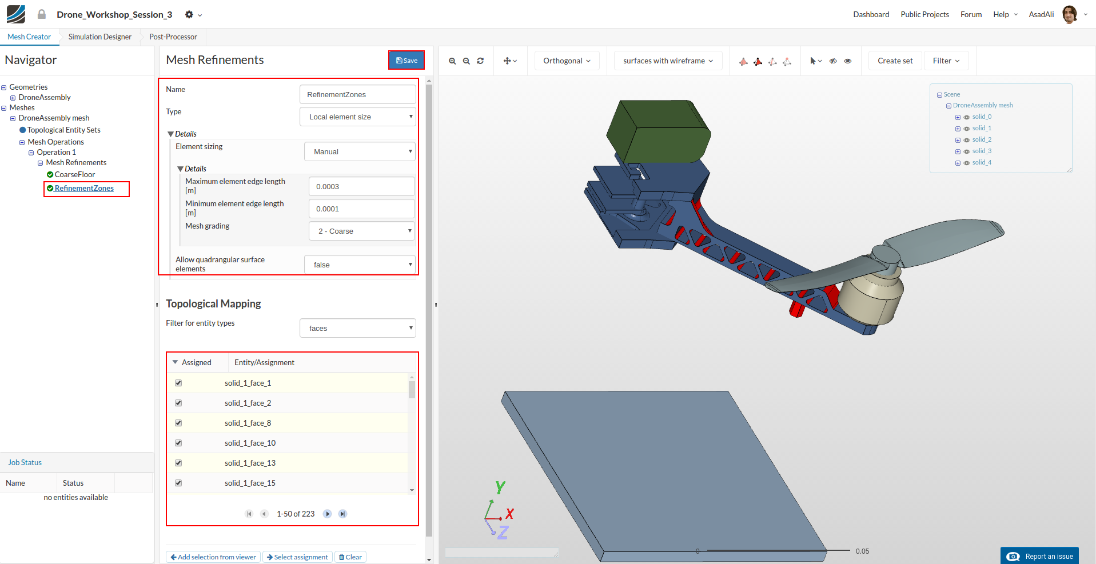1096x564 pixels.
Task: Uncheck the solid_1_face_10 checkbox
Action: (178, 443)
